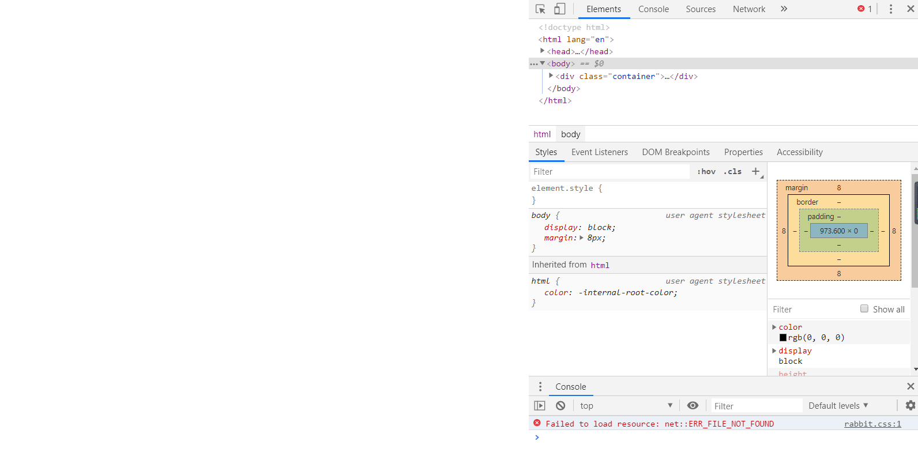Click the red error count indicator
This screenshot has width=918, height=456.
tap(864, 9)
